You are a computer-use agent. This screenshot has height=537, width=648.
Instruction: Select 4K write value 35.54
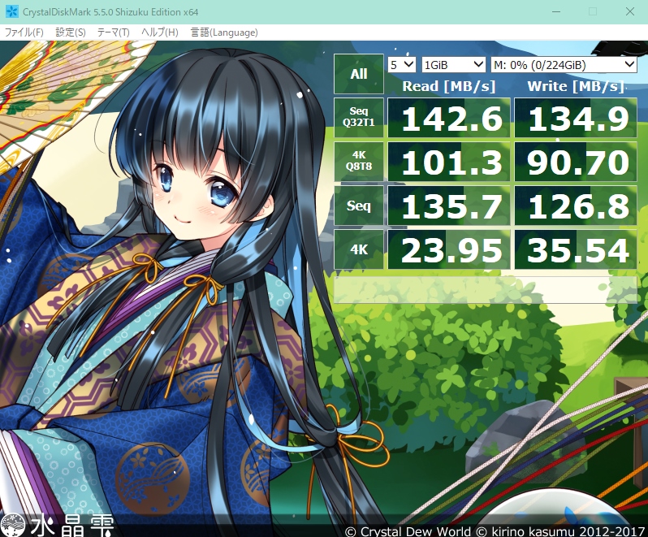[575, 249]
